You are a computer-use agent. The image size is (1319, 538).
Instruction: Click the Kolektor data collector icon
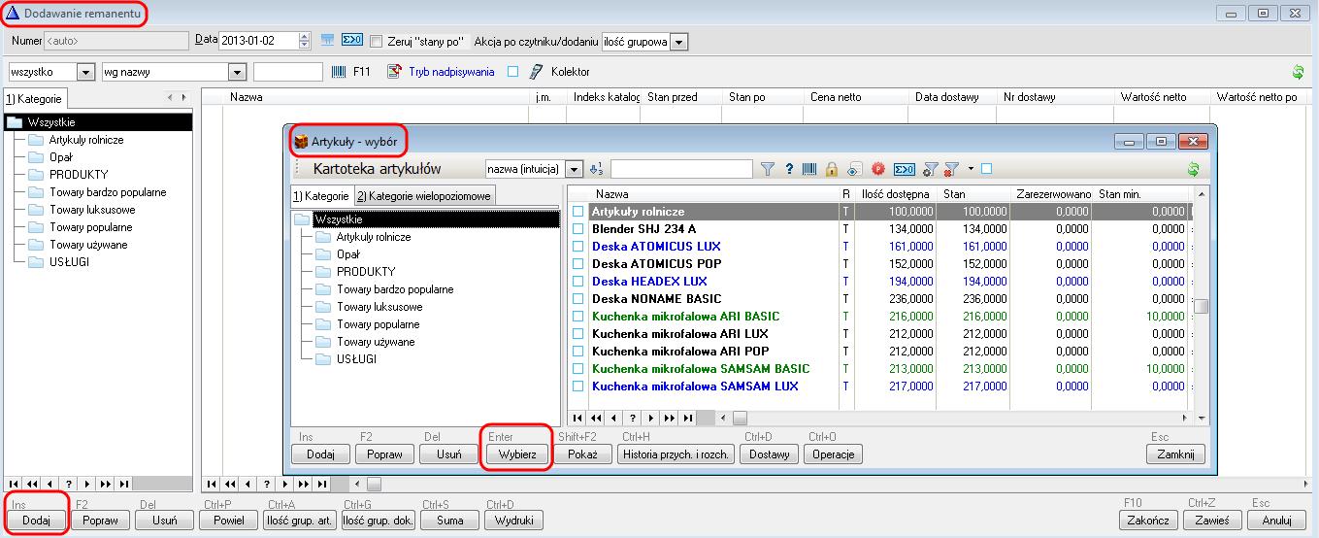(x=535, y=72)
